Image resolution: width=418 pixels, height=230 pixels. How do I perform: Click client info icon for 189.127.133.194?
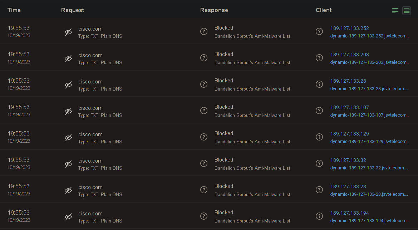coord(319,216)
